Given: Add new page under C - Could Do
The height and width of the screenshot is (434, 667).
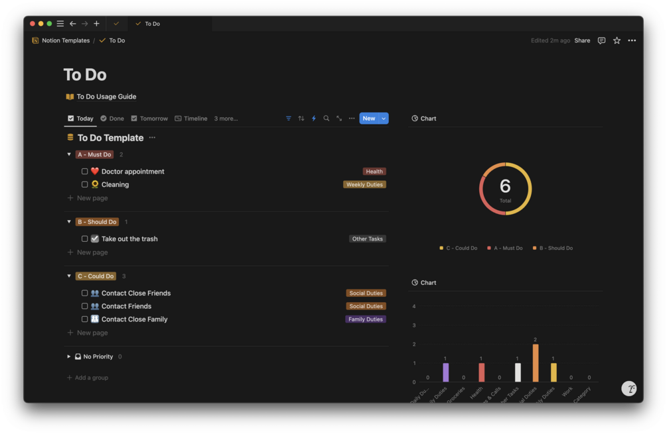Looking at the screenshot, I should click(88, 333).
